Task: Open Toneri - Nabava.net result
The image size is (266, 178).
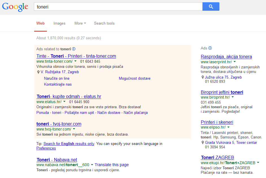Action: coord(57,160)
